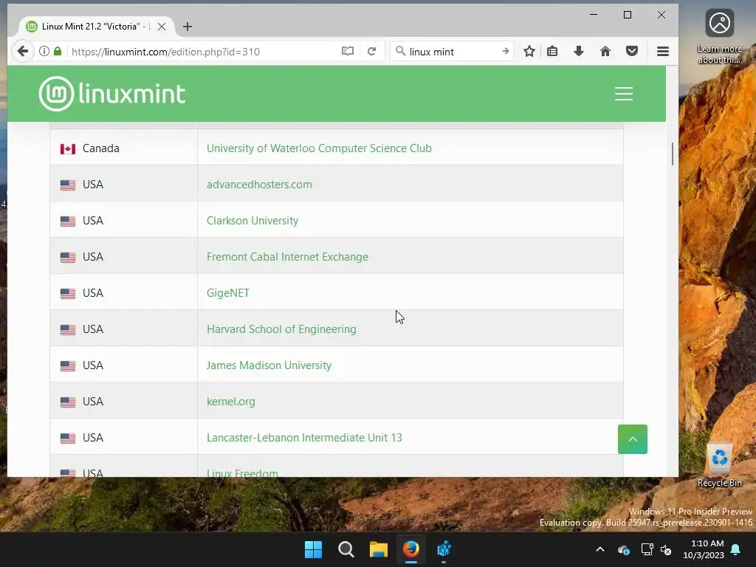Click the linuxmint logo
756x567 pixels.
[x=112, y=94]
